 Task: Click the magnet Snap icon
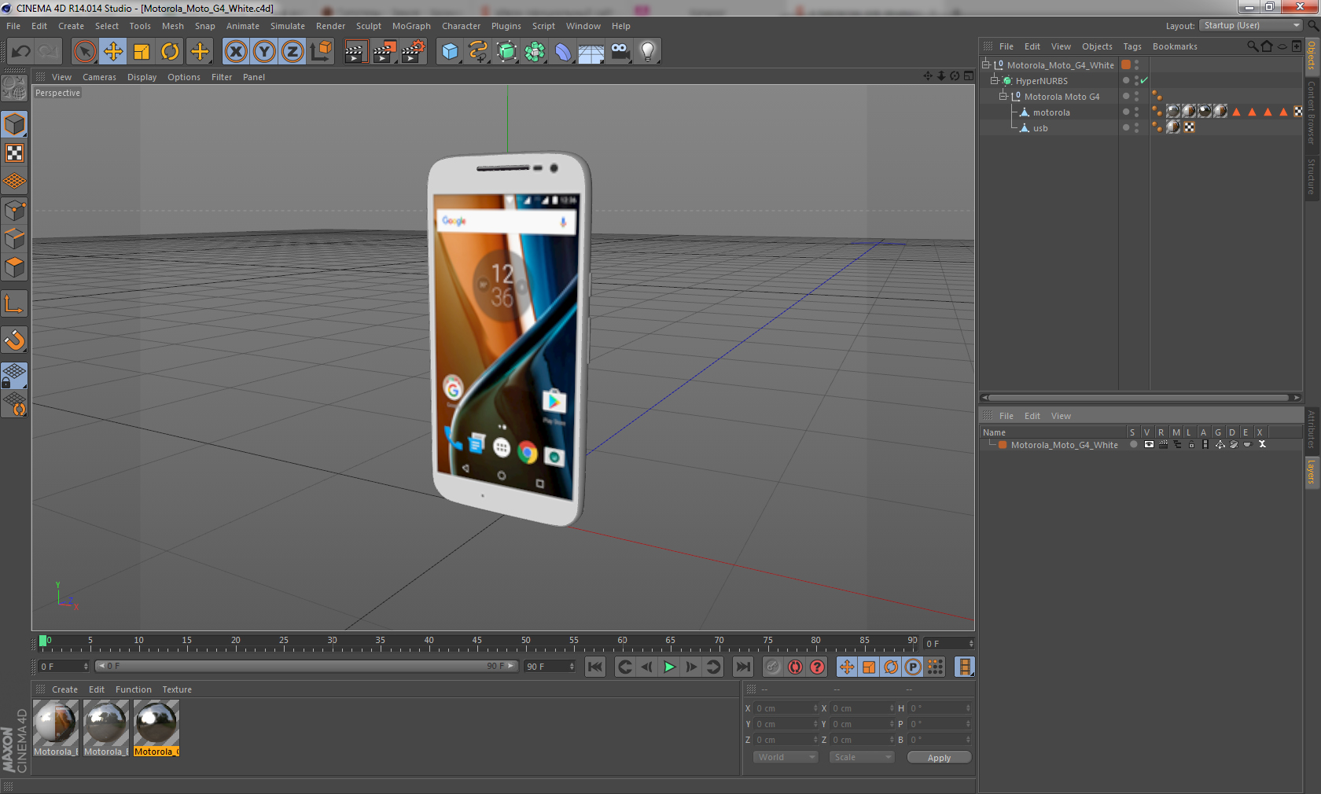[x=14, y=340]
